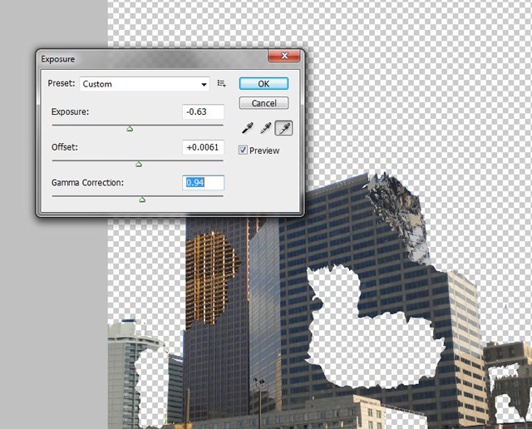Viewport: 532px width, 429px height.
Task: Click the Exposure slider handle
Action: [130, 129]
